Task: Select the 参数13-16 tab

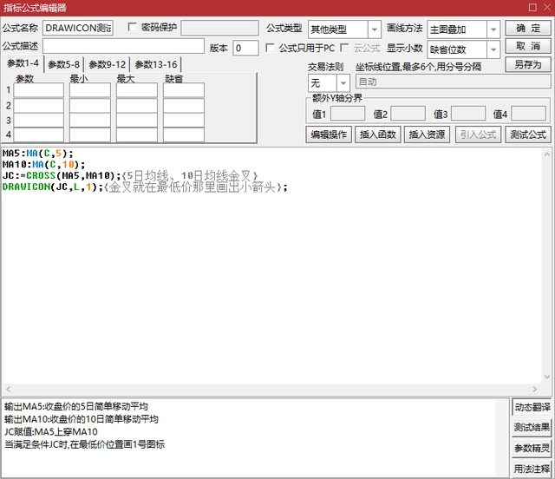Action: click(156, 64)
